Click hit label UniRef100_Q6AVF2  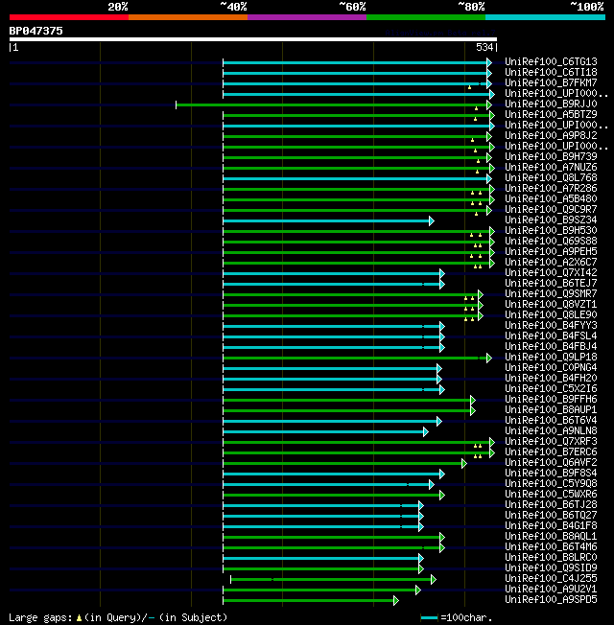(551, 462)
